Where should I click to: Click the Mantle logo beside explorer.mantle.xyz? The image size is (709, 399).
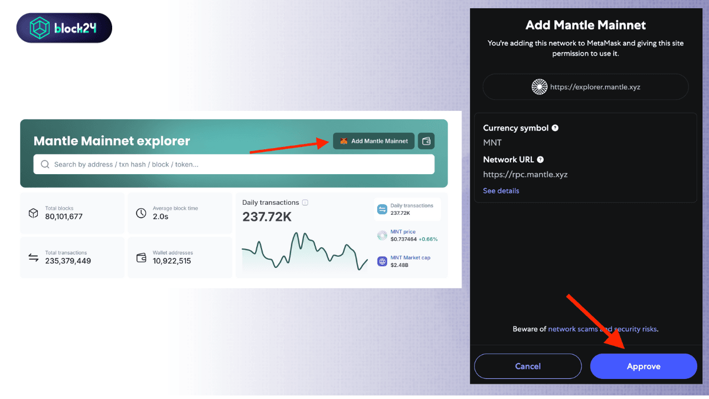(540, 87)
